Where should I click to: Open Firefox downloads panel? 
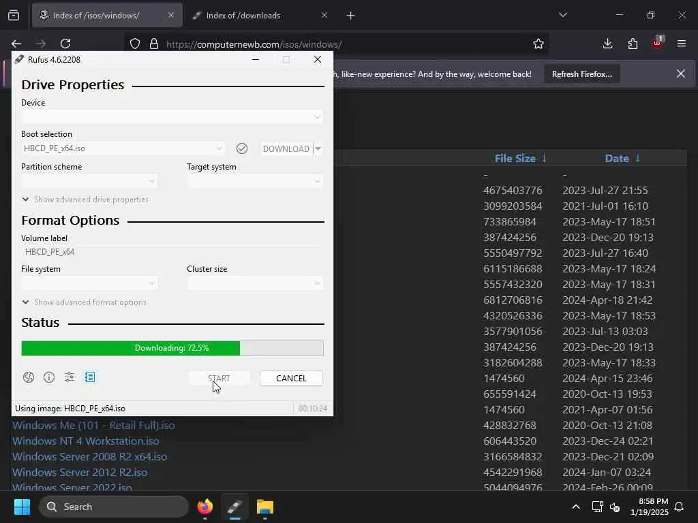tap(607, 44)
